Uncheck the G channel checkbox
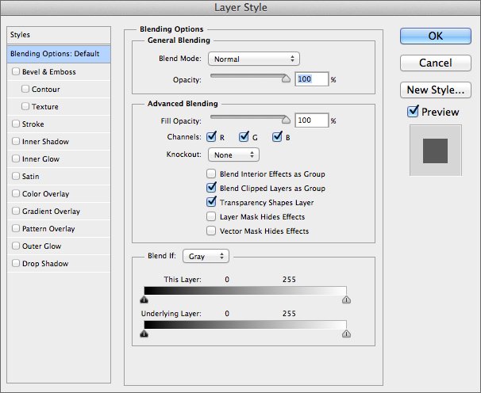The image size is (481, 393). (244, 137)
